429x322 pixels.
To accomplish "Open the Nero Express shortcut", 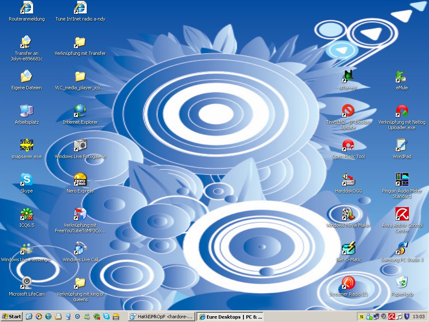I will click(x=80, y=179).
